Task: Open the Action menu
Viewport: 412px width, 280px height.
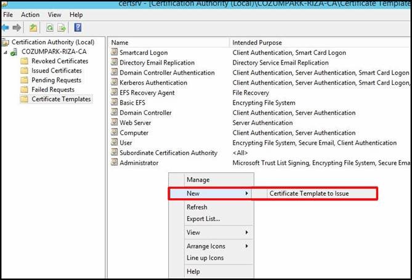Action: tap(30, 15)
